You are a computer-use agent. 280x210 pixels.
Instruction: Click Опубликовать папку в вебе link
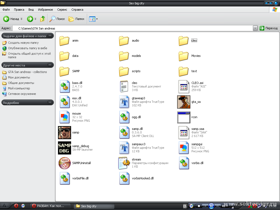28,48
